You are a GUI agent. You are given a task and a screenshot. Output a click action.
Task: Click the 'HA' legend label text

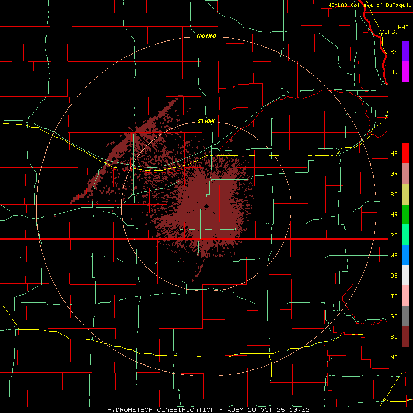coord(394,154)
